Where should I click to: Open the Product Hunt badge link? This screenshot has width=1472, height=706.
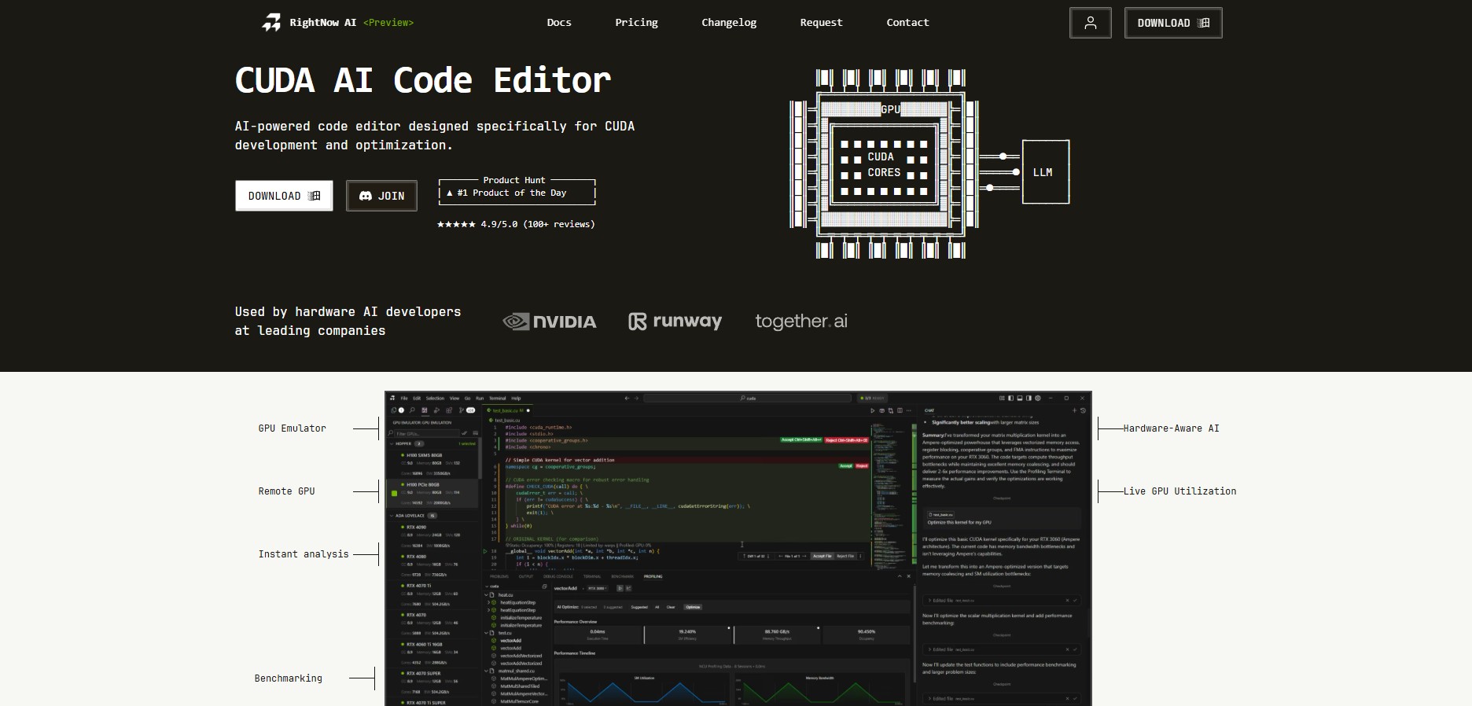pyautogui.click(x=517, y=192)
